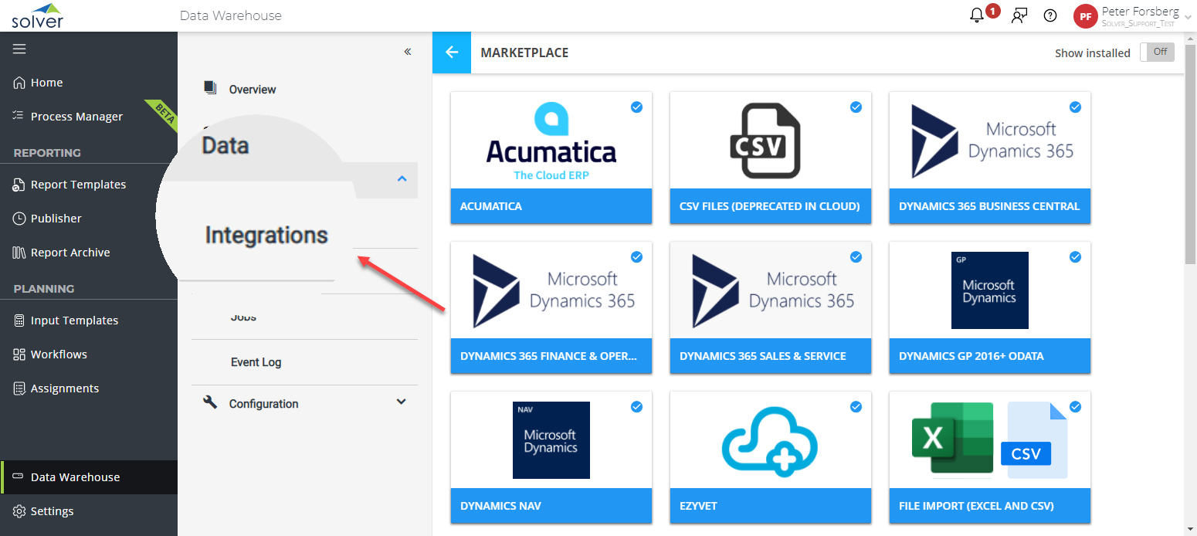Image resolution: width=1197 pixels, height=536 pixels.
Task: Toggle the Acumatica installed checkmark
Action: [636, 107]
